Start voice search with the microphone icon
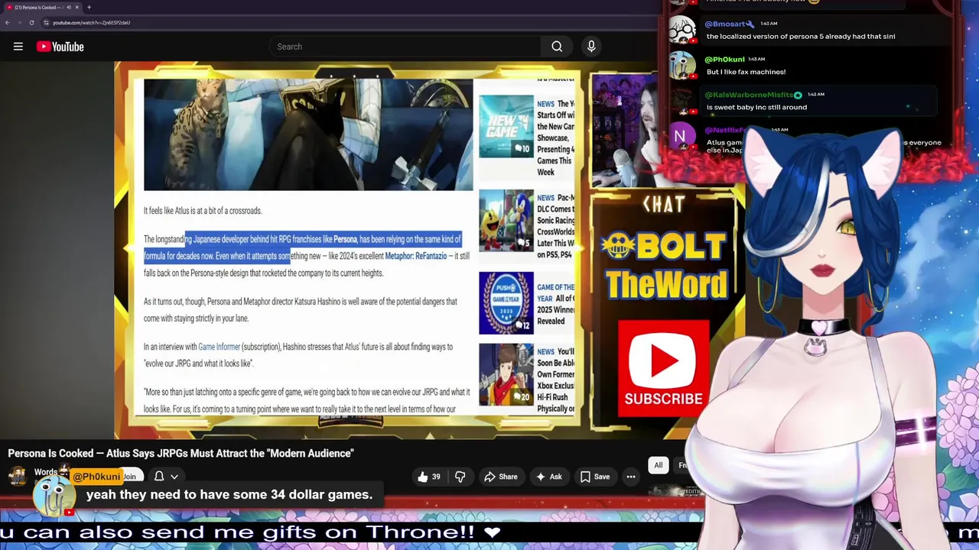Image resolution: width=979 pixels, height=550 pixels. coord(591,47)
